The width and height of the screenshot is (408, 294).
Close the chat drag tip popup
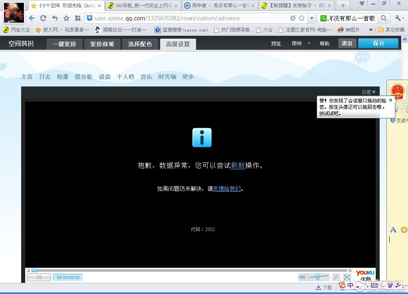tap(390, 100)
